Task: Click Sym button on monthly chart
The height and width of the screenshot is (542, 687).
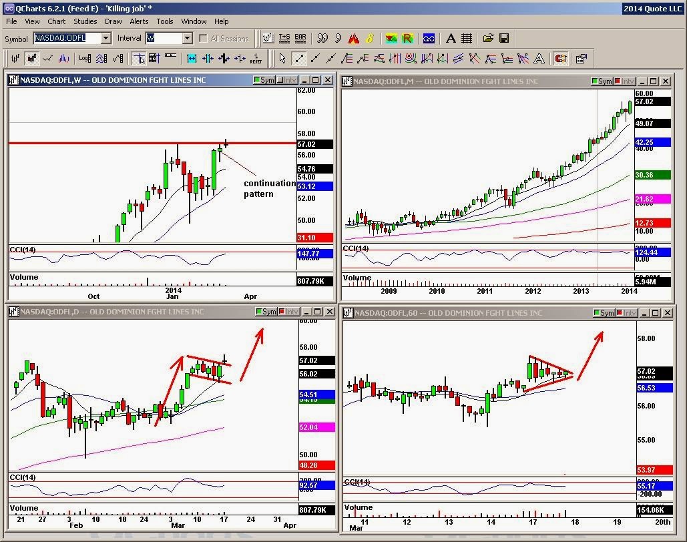Action: tap(602, 81)
